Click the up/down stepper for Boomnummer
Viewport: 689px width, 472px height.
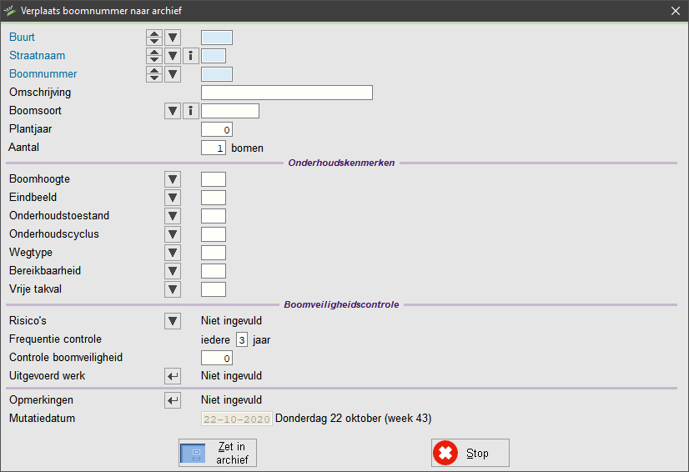pos(154,74)
